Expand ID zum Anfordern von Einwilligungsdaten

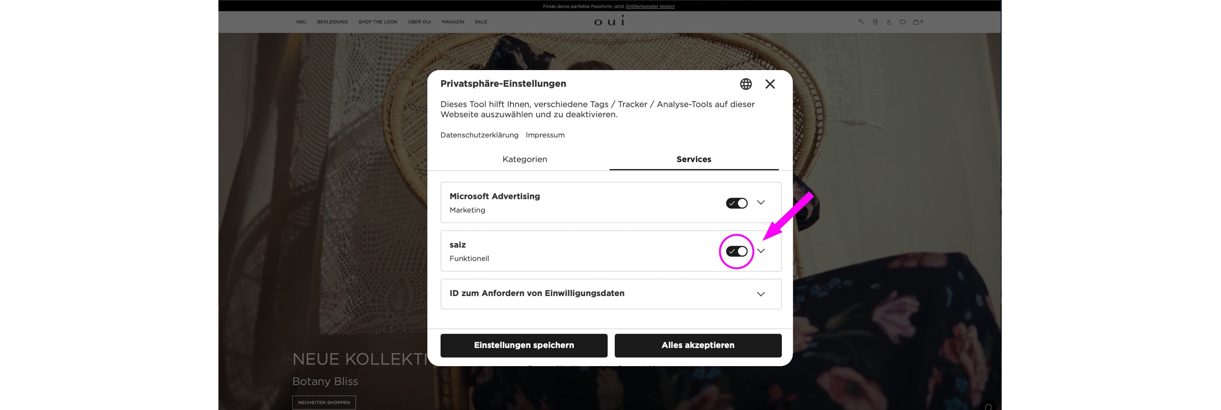pos(611,294)
